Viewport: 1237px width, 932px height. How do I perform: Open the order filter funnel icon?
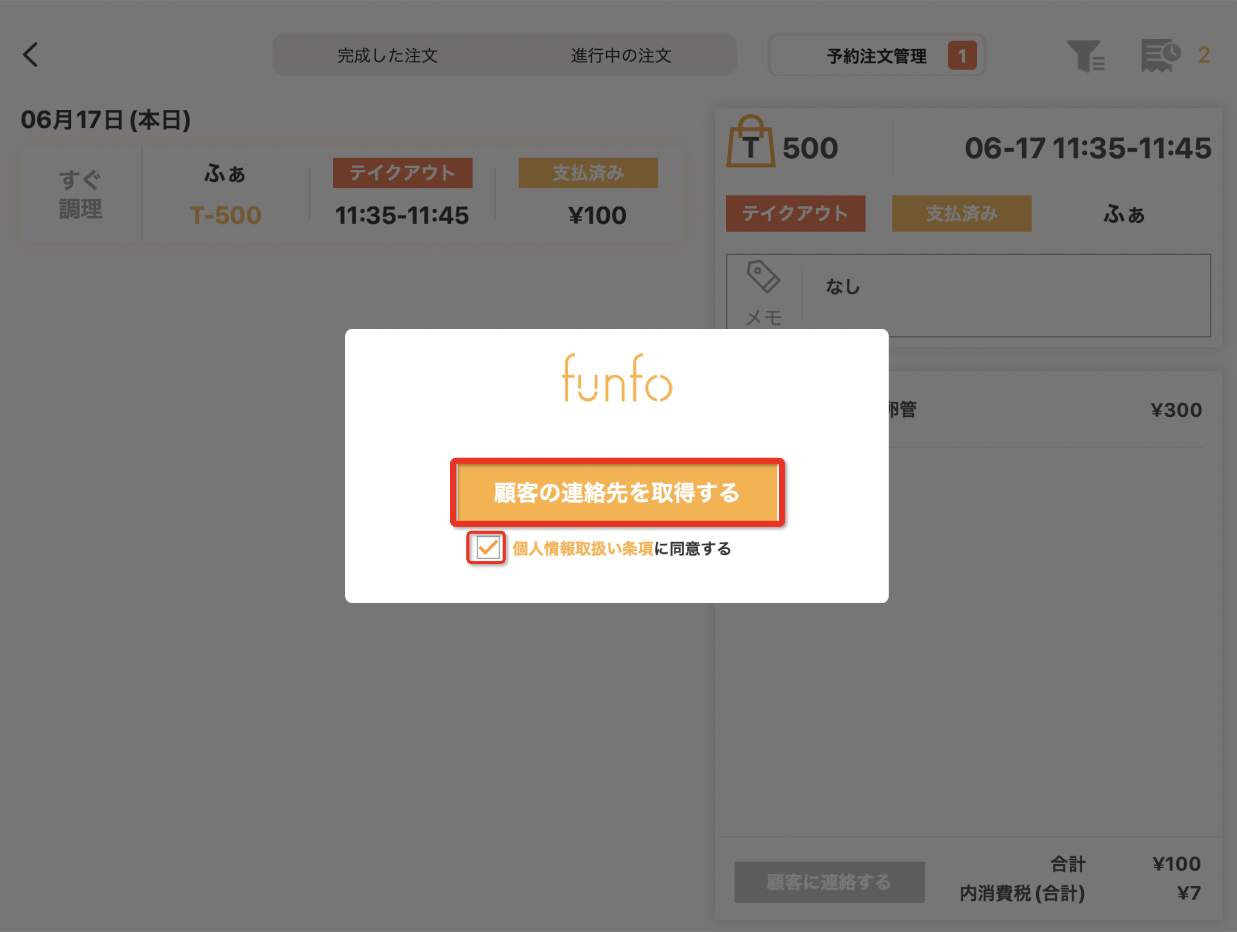(1085, 55)
